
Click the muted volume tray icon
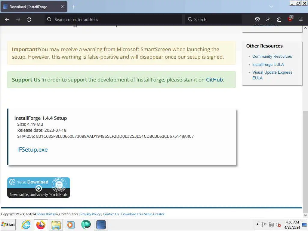tap(278, 224)
